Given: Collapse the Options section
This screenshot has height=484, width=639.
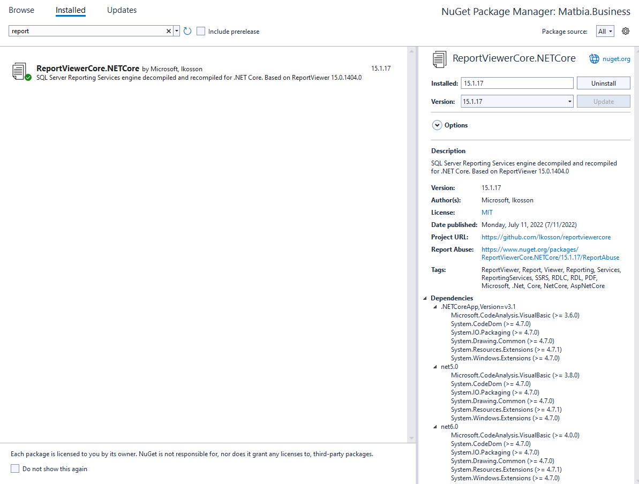Looking at the screenshot, I should point(437,125).
